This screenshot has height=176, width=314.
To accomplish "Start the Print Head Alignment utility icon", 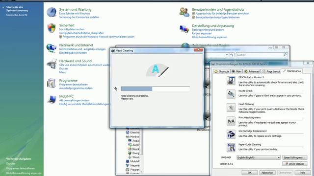I will (231, 121).
